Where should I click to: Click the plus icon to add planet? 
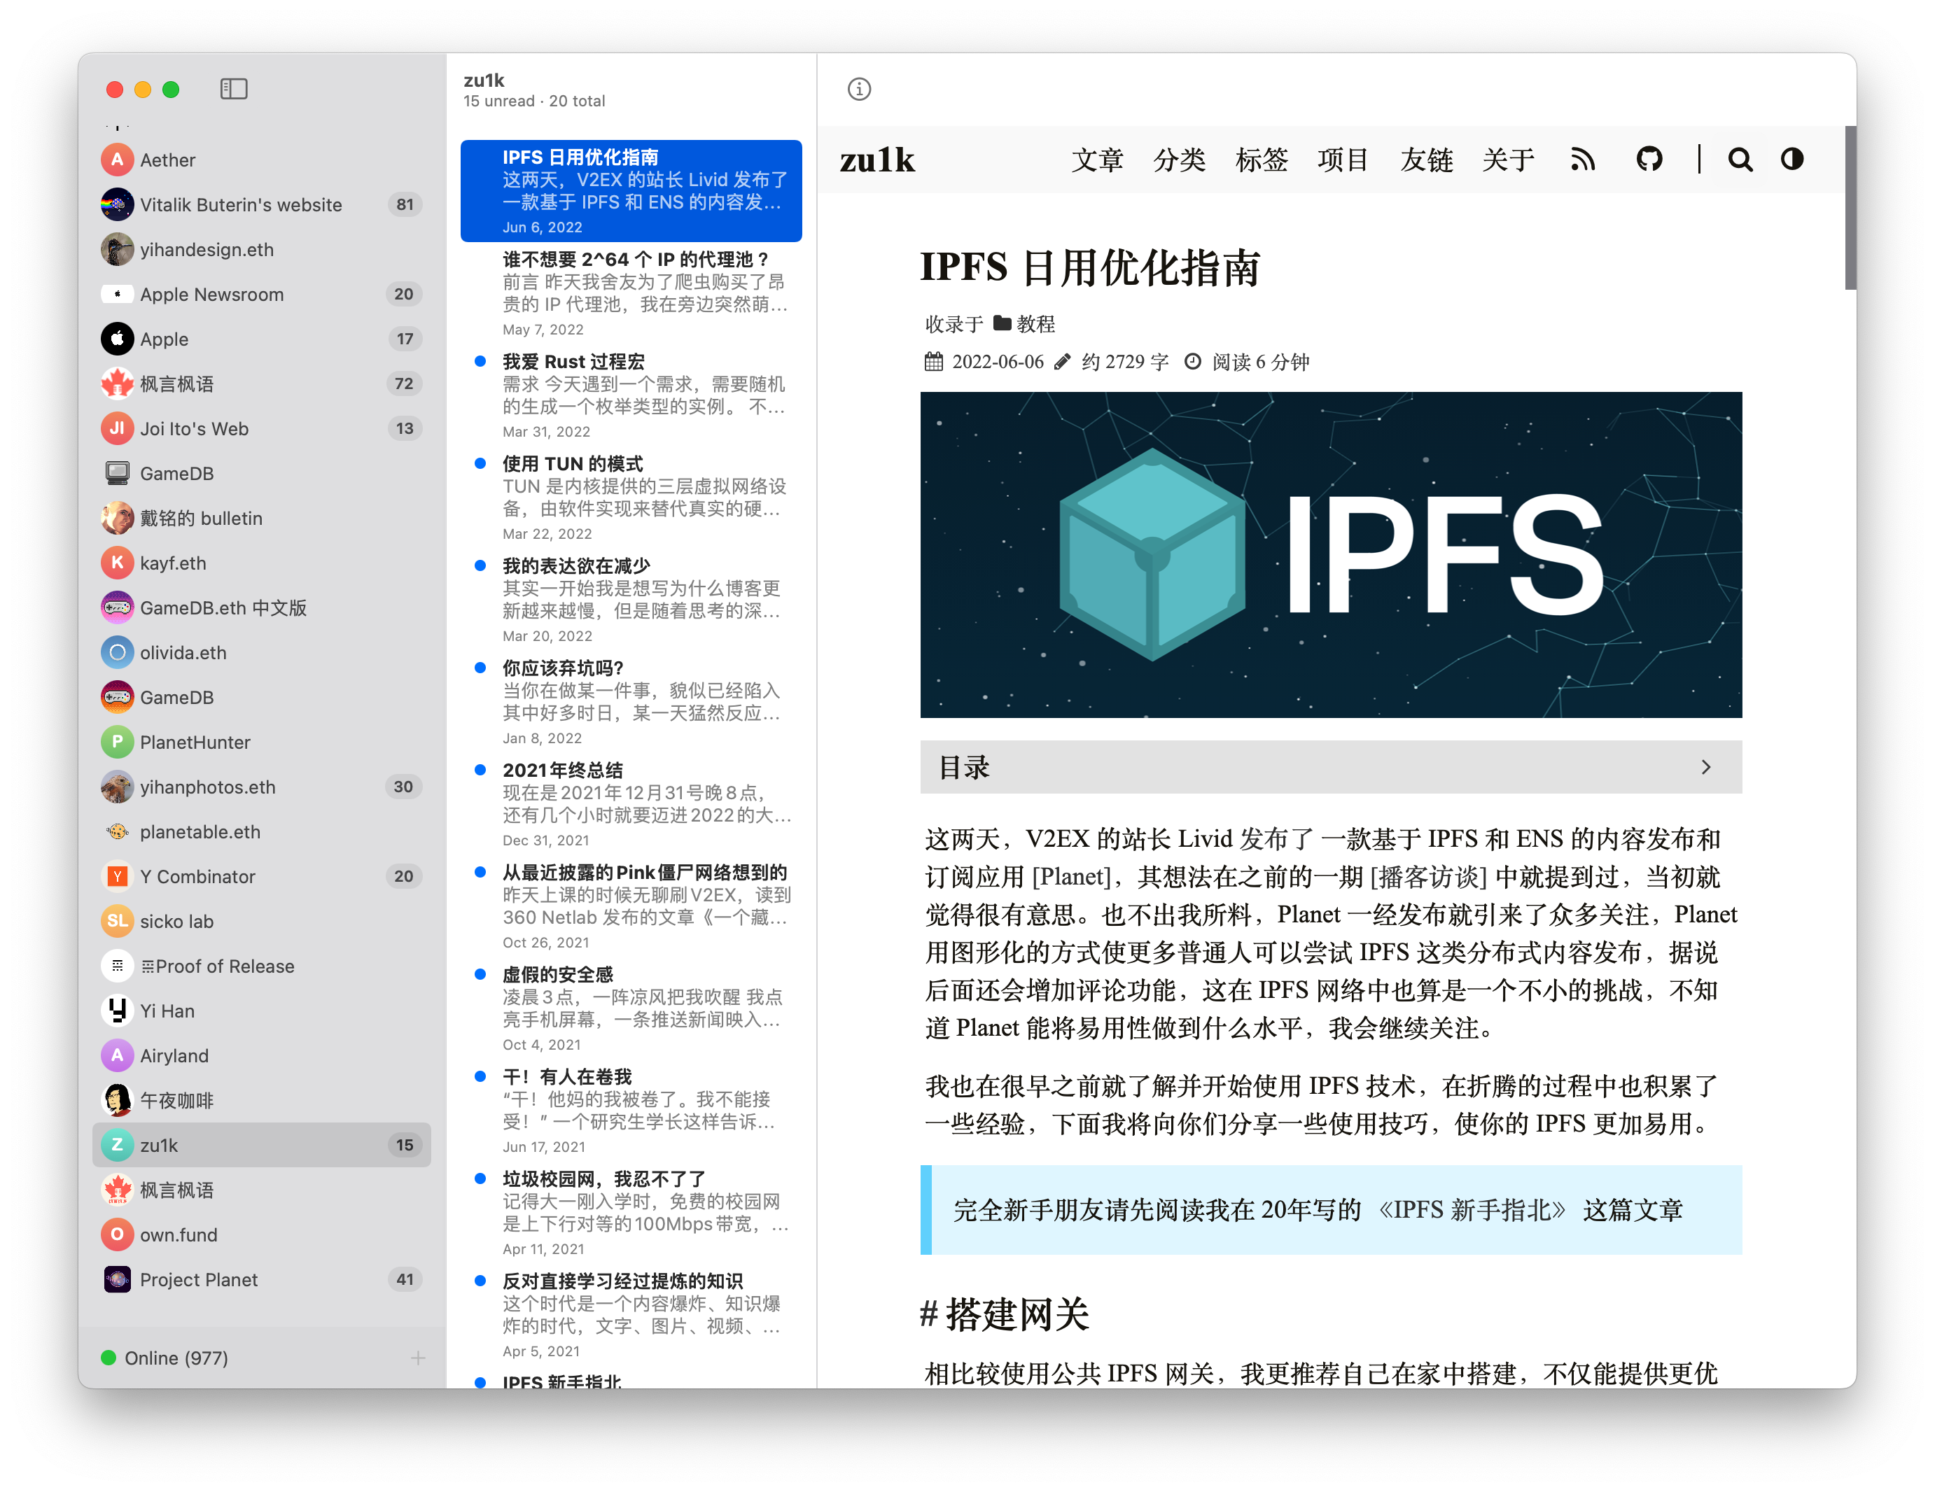(x=418, y=1358)
